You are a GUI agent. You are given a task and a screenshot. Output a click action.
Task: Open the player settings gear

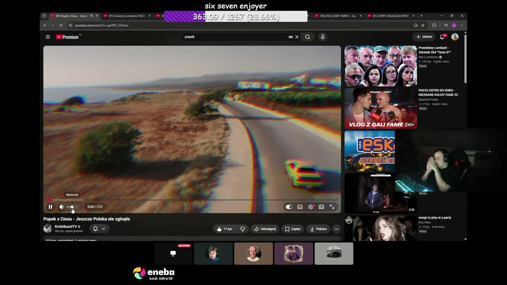[x=311, y=207]
